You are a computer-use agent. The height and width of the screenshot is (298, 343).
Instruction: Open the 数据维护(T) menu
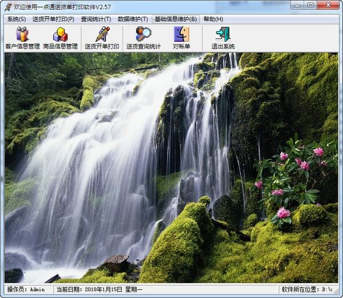click(133, 19)
